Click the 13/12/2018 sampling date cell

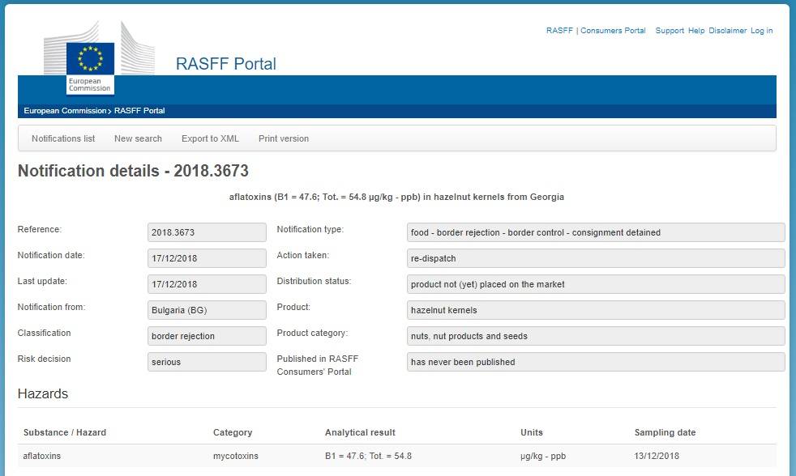657,456
